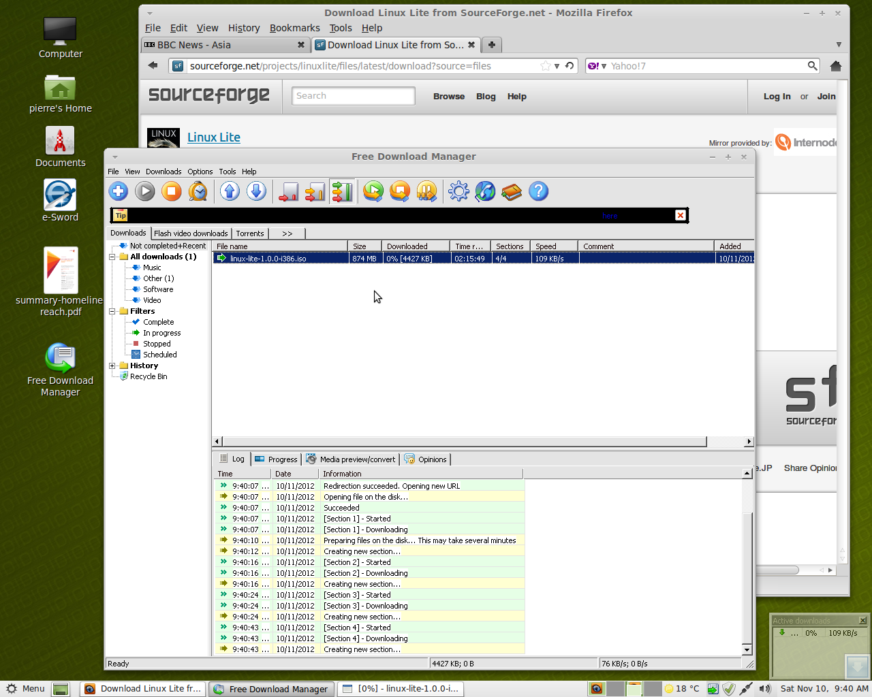Stop the linux-lite download

[x=171, y=191]
